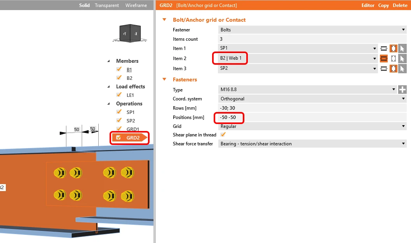Uncheck Shear plane in thread

(x=223, y=135)
